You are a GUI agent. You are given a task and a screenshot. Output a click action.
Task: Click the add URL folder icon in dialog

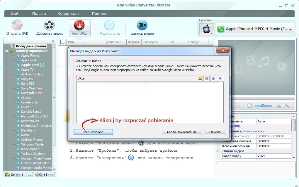tap(200, 78)
